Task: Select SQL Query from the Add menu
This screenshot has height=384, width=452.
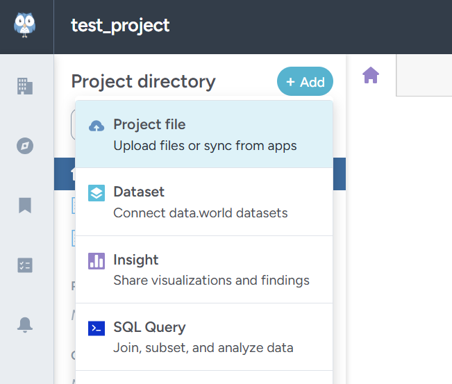Action: [204, 337]
